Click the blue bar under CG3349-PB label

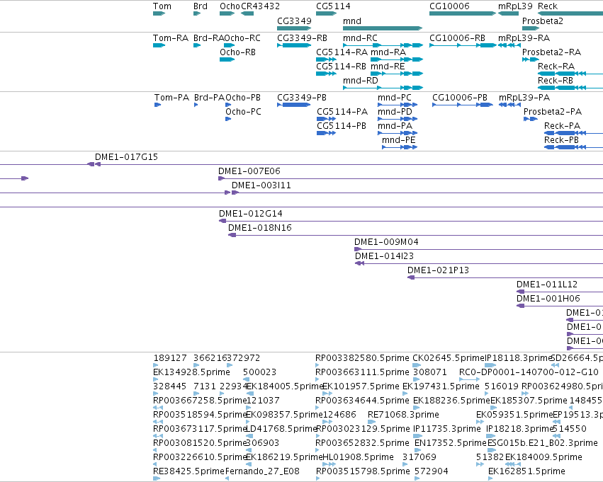294,105
